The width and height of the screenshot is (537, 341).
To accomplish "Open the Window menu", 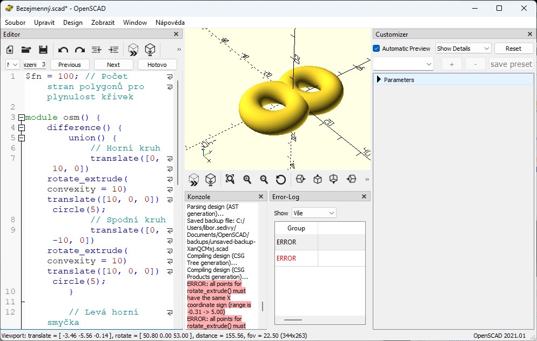I will [135, 23].
